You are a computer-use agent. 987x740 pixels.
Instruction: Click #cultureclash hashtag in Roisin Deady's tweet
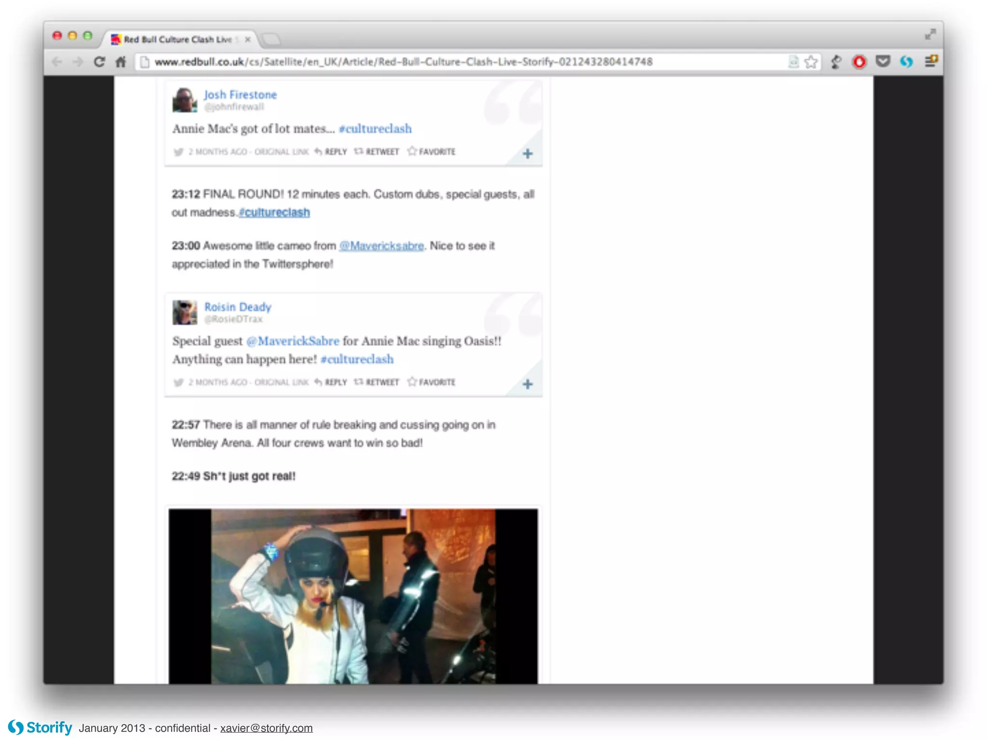pyautogui.click(x=357, y=359)
